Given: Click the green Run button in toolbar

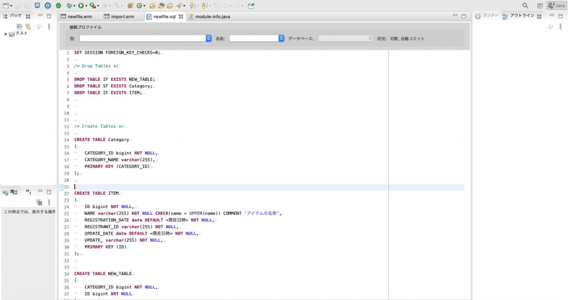Looking at the screenshot, I should click(81, 6).
